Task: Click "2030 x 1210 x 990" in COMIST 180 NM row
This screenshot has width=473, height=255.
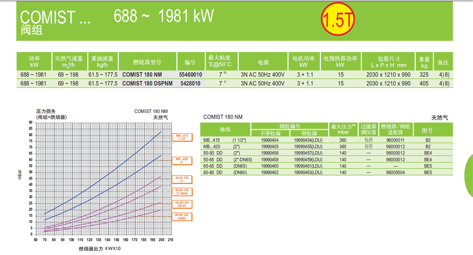Action: point(388,74)
